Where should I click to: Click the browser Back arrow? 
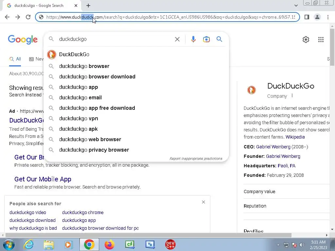(x=7, y=17)
